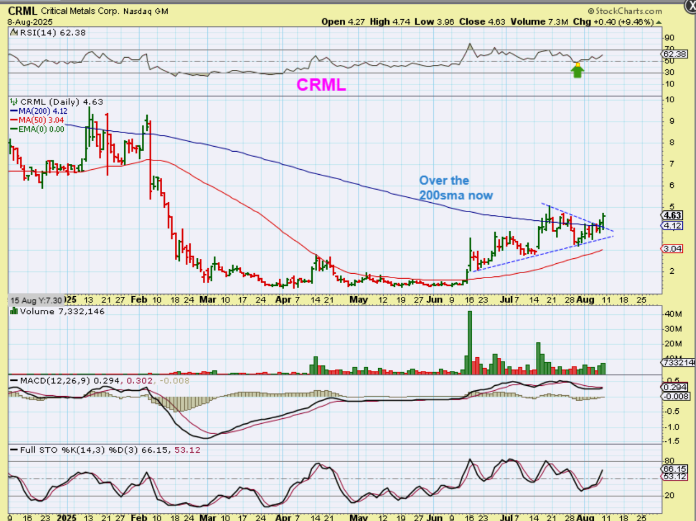Click the 3.04 moving average price tag
The height and width of the screenshot is (521, 696).
click(x=671, y=248)
